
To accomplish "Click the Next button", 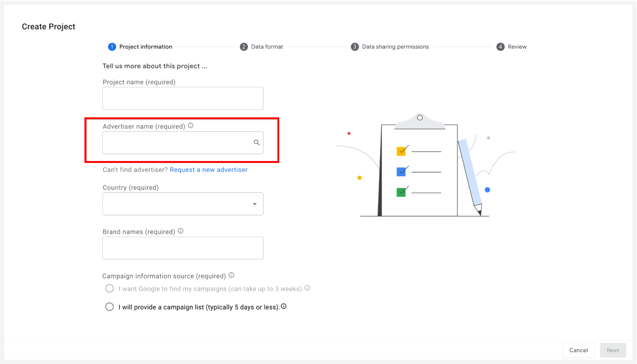I will (613, 350).
